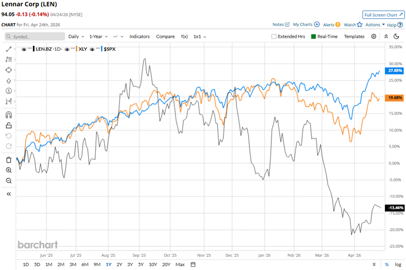
Task: Expand the Actions dropdown menu
Action: tap(375, 25)
